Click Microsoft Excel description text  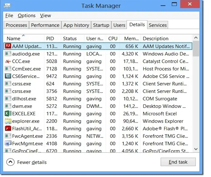[x=160, y=114]
